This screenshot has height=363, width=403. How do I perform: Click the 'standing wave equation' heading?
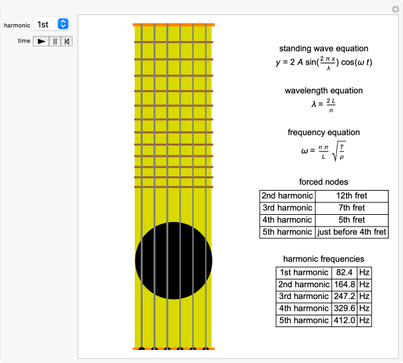[323, 49]
